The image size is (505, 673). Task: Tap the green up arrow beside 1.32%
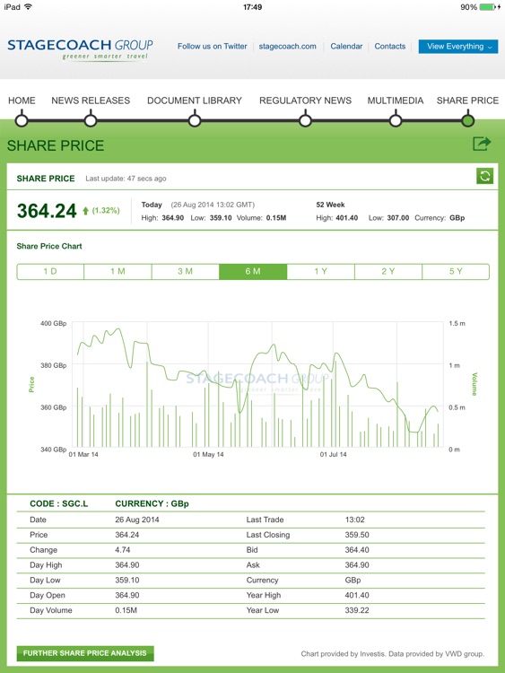(85, 211)
